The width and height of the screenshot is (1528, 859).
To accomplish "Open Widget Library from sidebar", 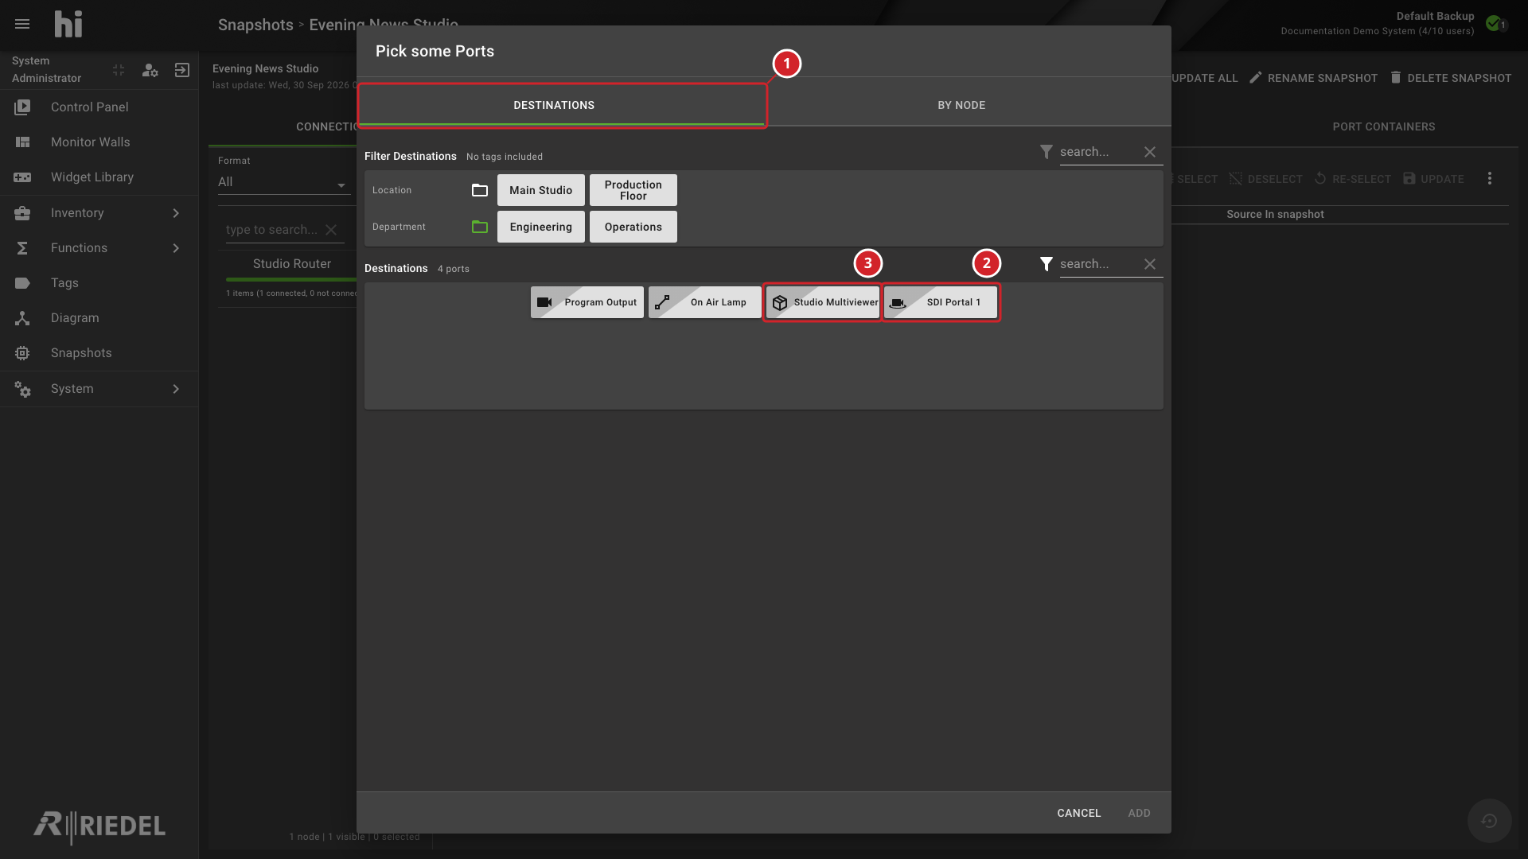I will coord(99,177).
